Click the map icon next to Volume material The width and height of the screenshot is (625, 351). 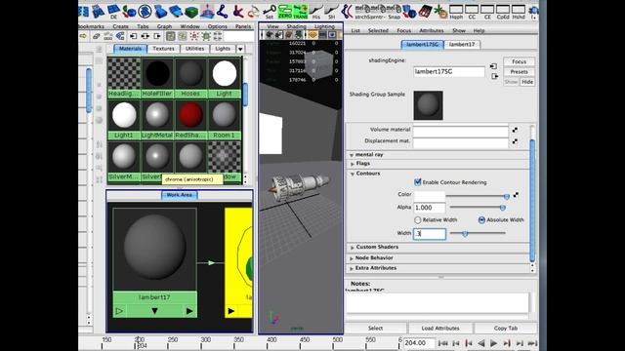tap(515, 130)
